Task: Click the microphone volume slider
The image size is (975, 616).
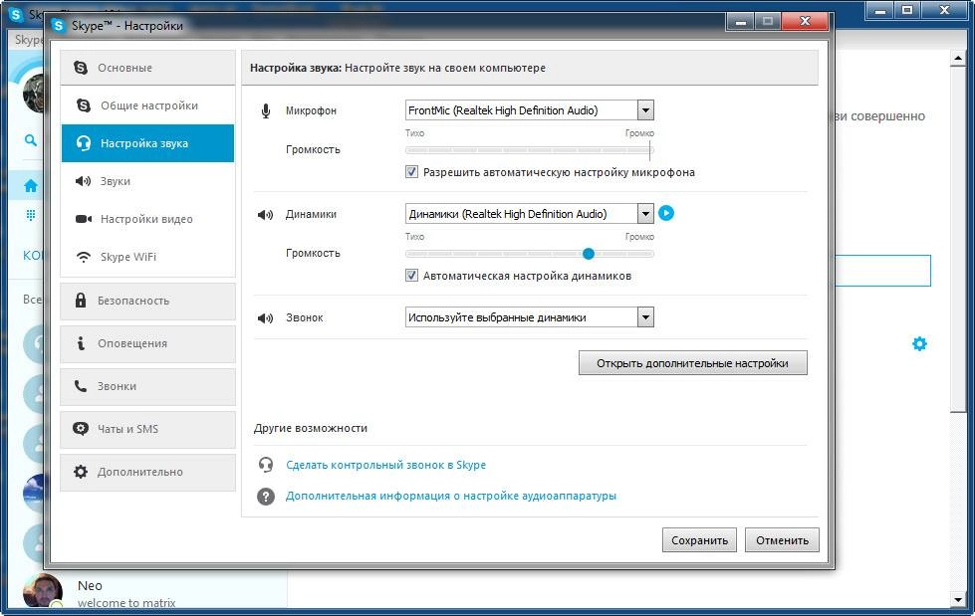Action: pos(529,150)
